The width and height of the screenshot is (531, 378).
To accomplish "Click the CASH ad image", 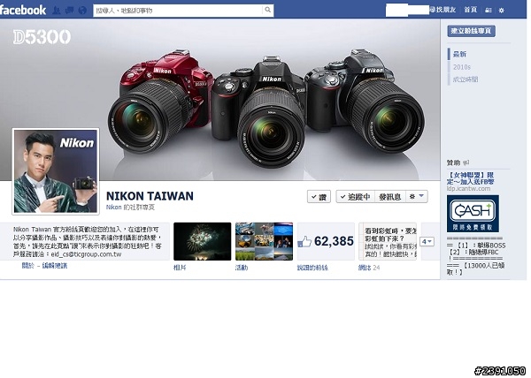I will 473,214.
